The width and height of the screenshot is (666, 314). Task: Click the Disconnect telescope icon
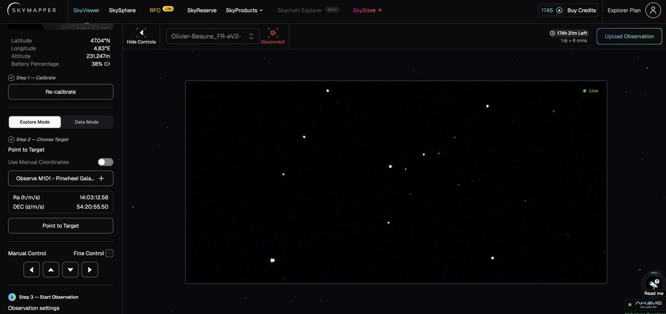(x=273, y=33)
